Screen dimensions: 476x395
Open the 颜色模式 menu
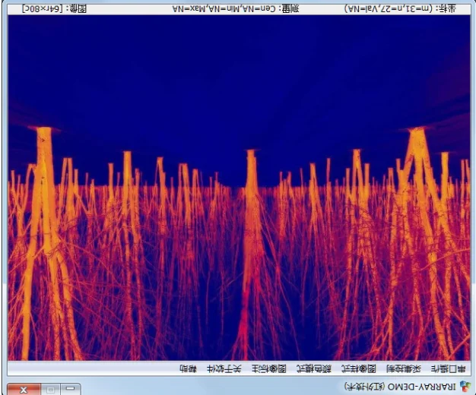pos(314,369)
